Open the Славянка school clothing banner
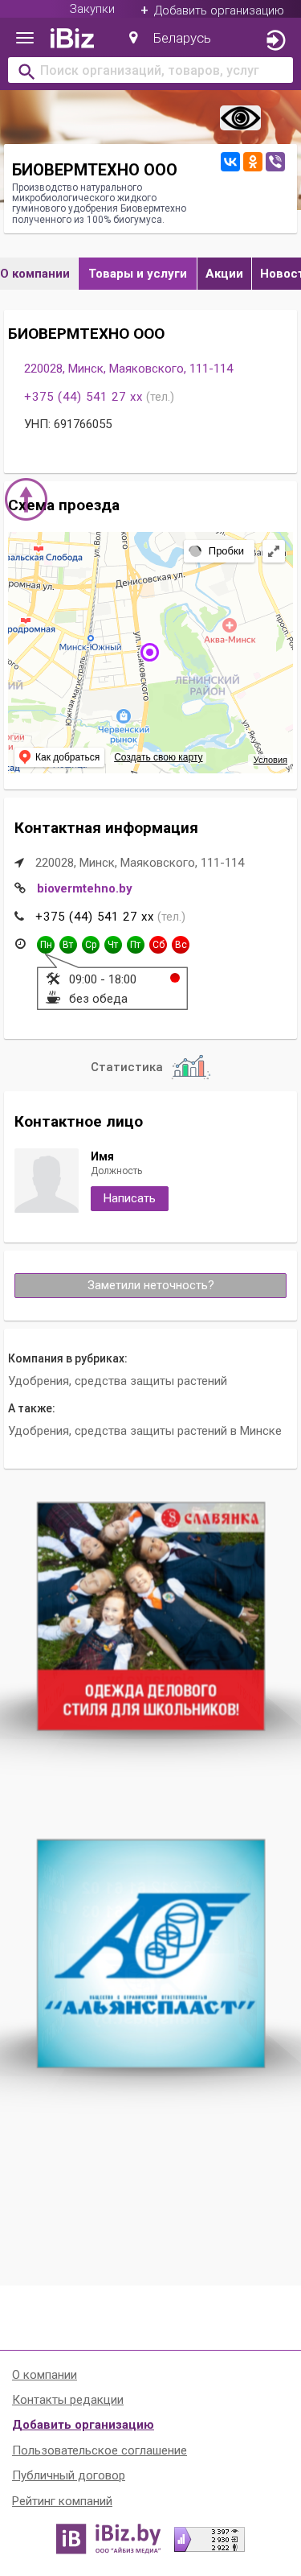This screenshot has height=2576, width=301. tap(151, 1615)
